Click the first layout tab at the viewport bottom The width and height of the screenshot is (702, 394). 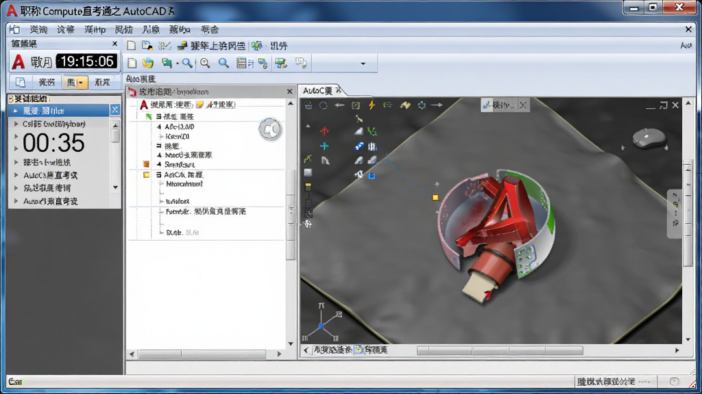click(x=332, y=350)
